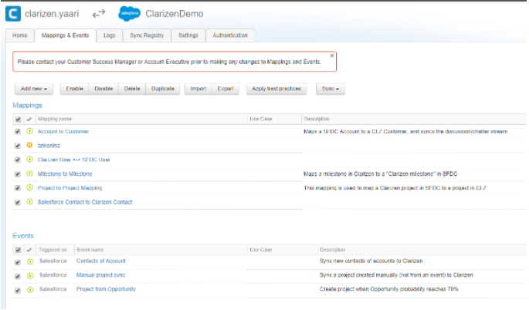Open Contacts of Account event link
This screenshot has width=529, height=310.
tap(101, 261)
